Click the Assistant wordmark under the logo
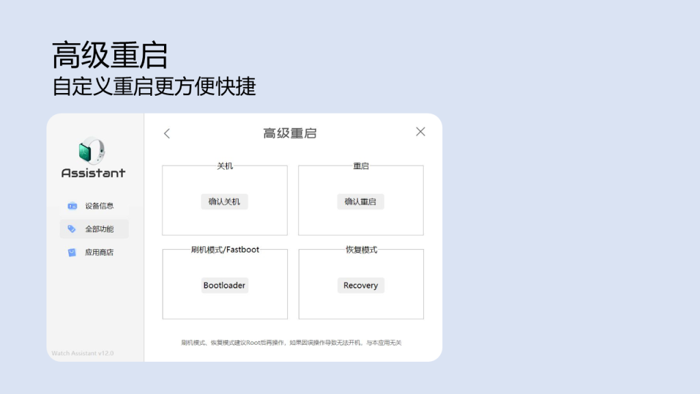 [94, 173]
